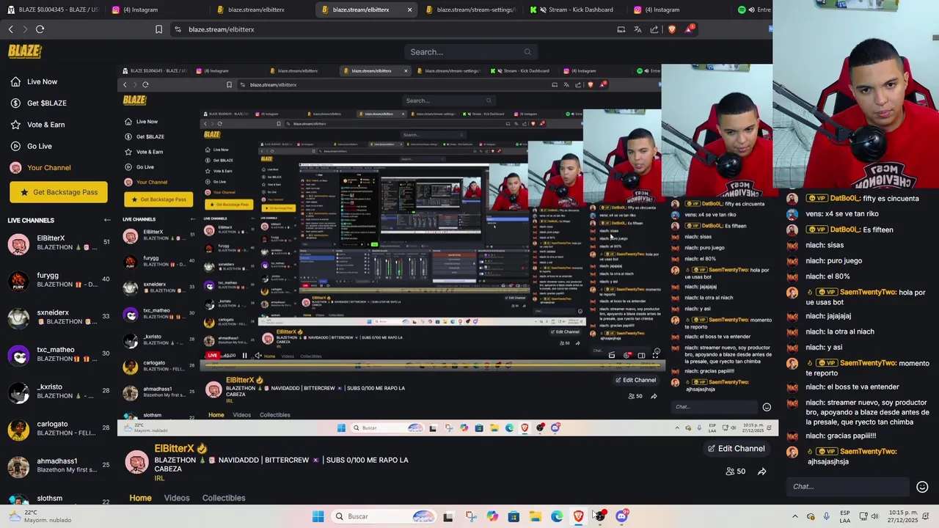939x528 pixels.
Task: Click the Blaze Search field
Action: point(469,52)
